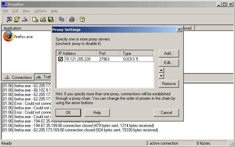This screenshot has height=147, width=235.
Task: Select firefox.exe entry in application list
Action: (x=18, y=36)
